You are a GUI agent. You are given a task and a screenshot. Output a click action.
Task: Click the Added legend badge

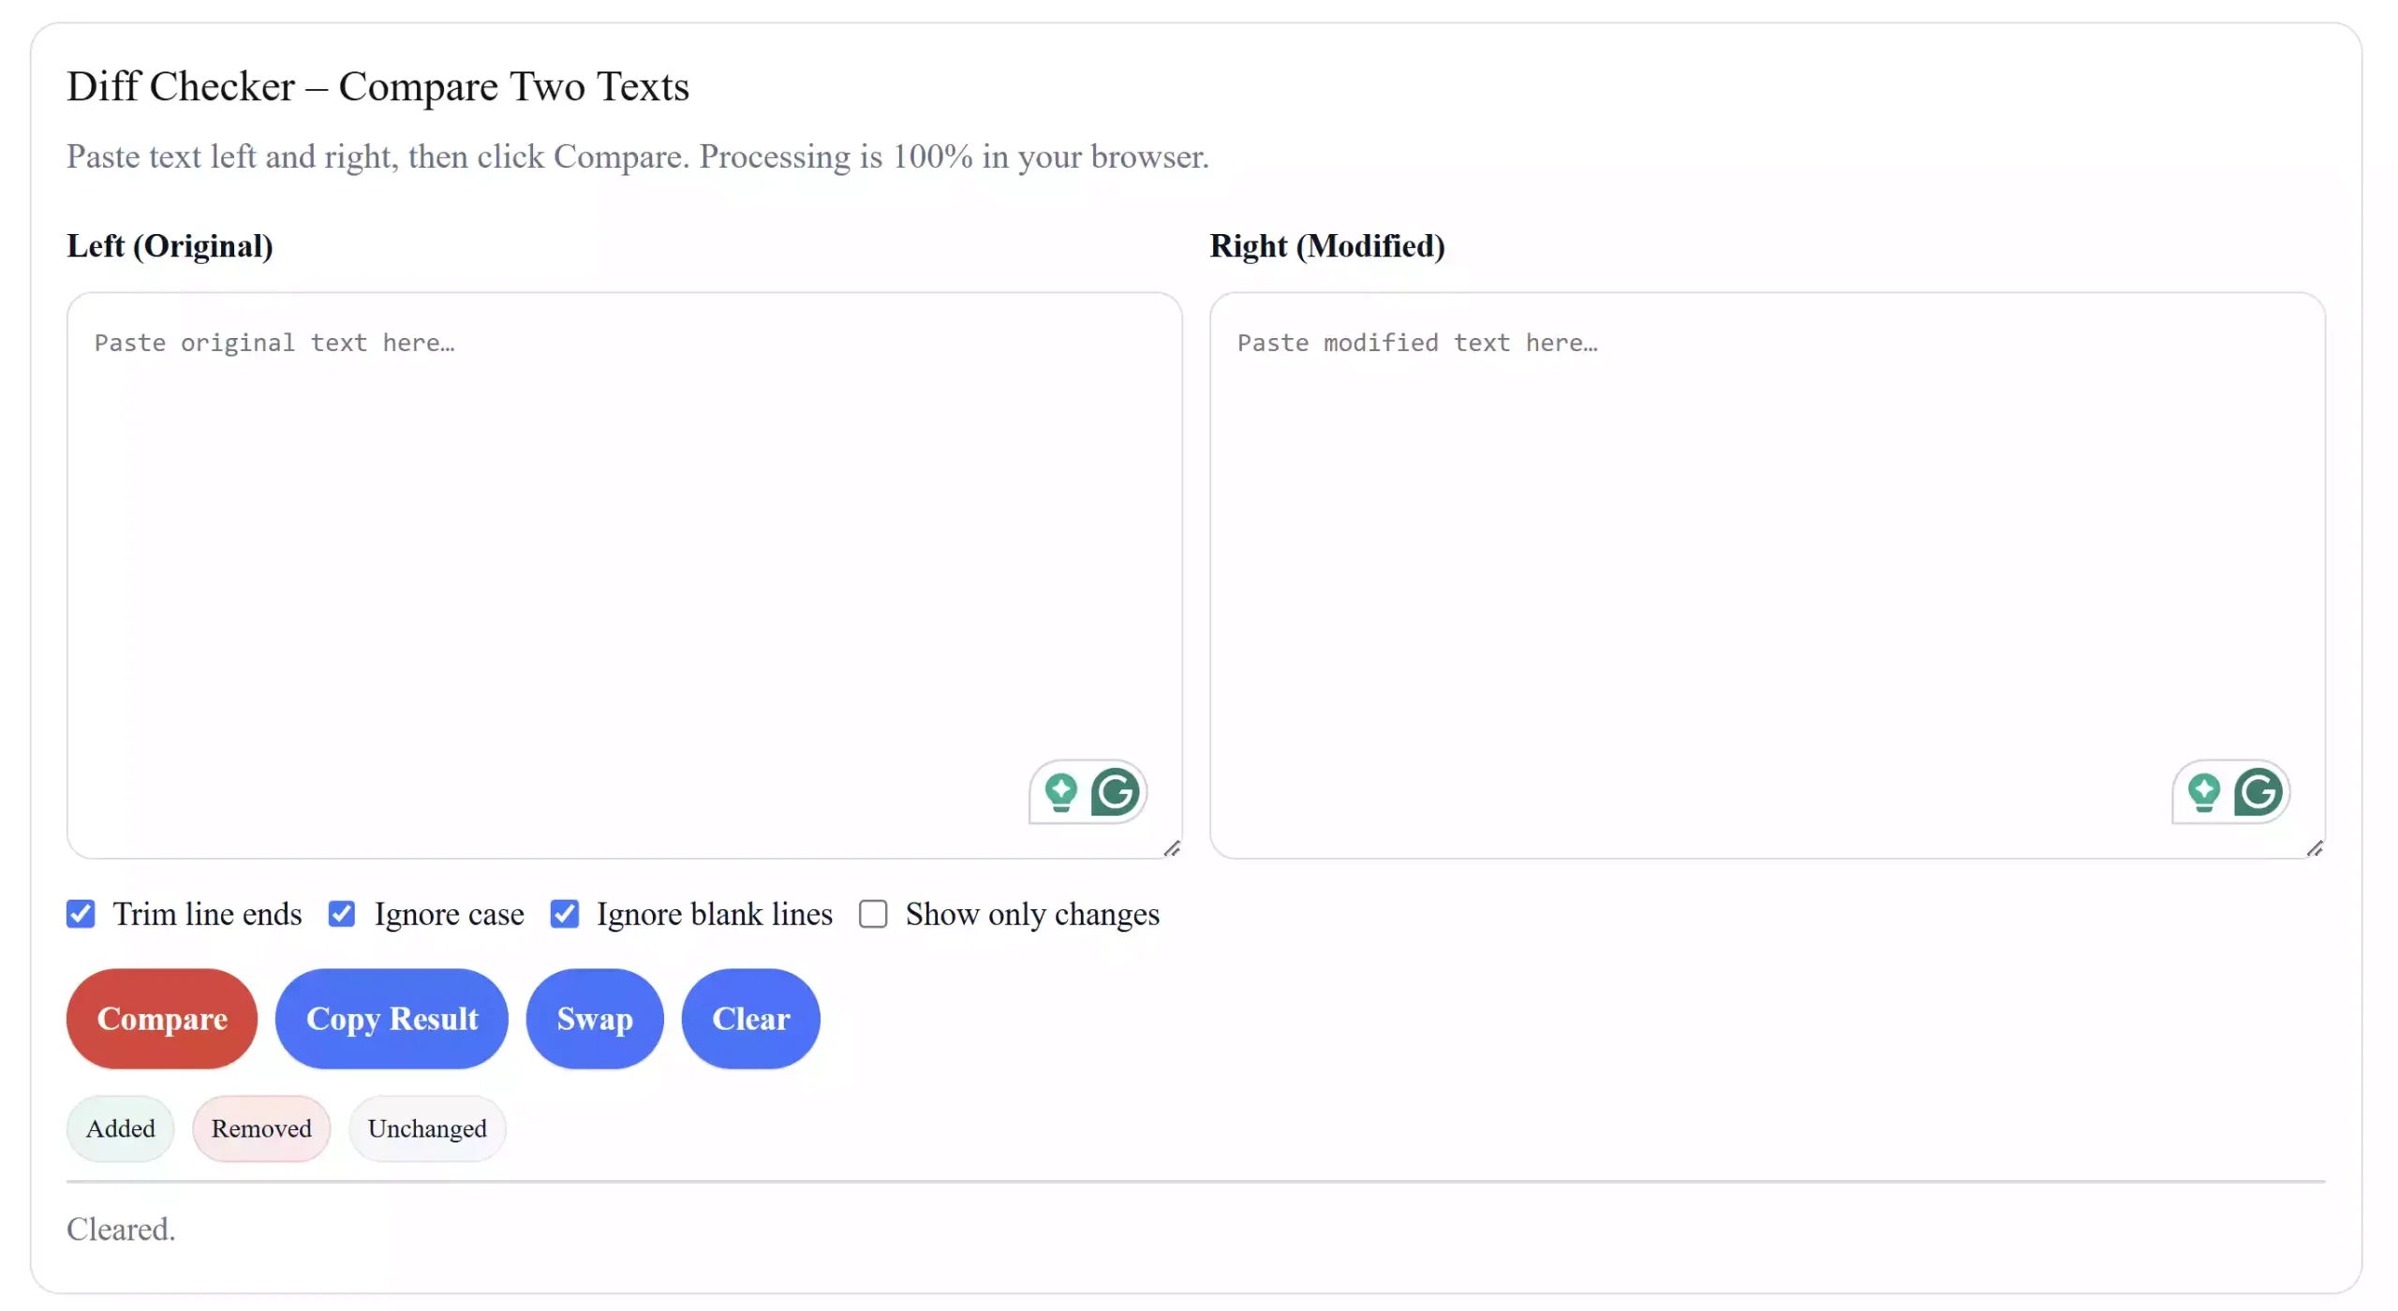point(120,1128)
